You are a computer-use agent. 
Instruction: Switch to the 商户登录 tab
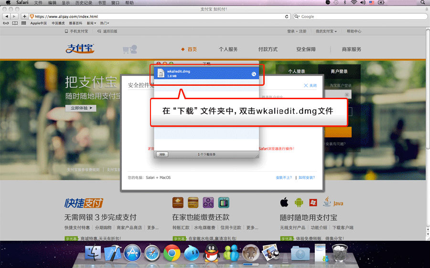click(x=339, y=71)
